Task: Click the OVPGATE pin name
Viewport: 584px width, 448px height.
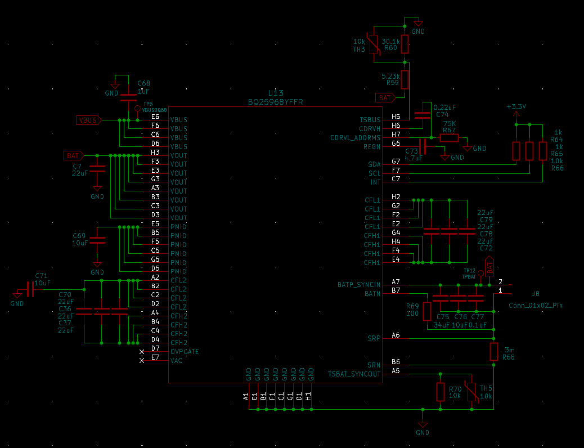Action: click(185, 352)
